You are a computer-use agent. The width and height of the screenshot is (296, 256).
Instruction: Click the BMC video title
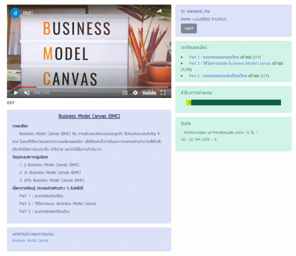tap(28, 13)
